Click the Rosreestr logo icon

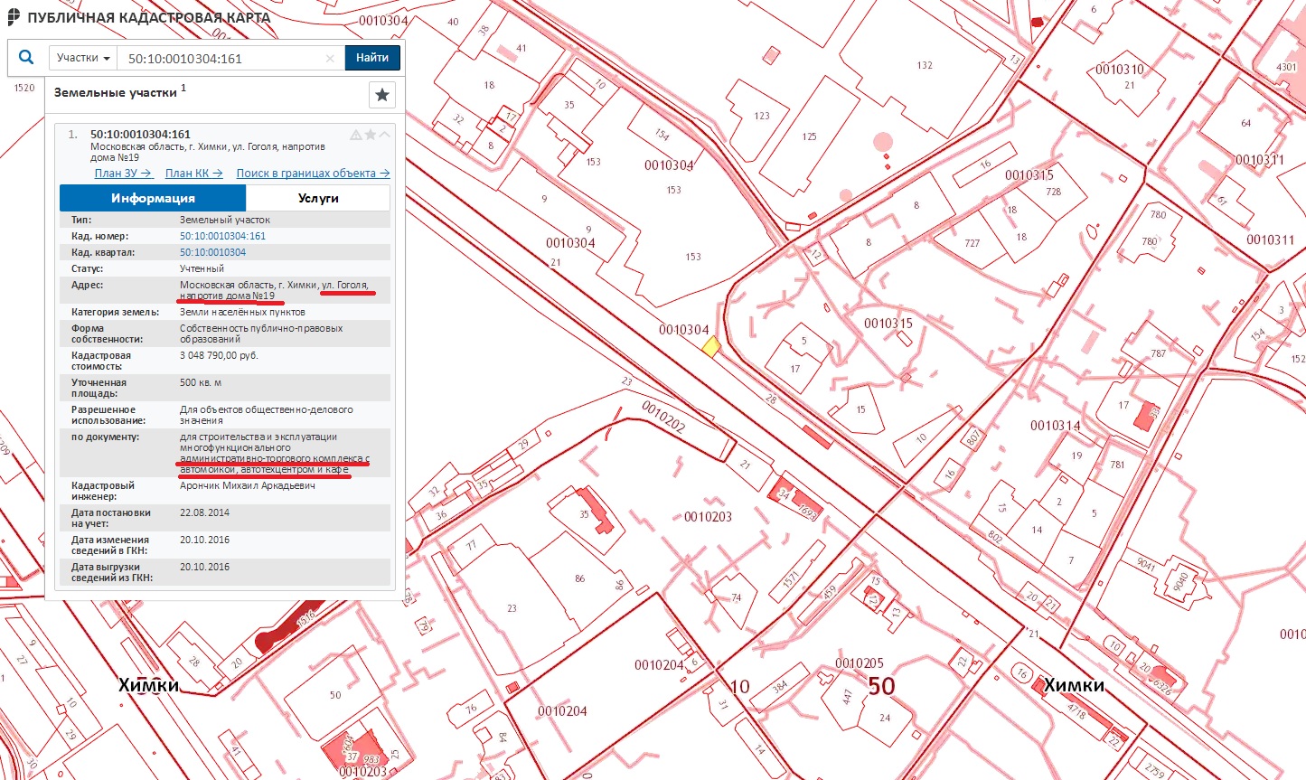pos(13,17)
